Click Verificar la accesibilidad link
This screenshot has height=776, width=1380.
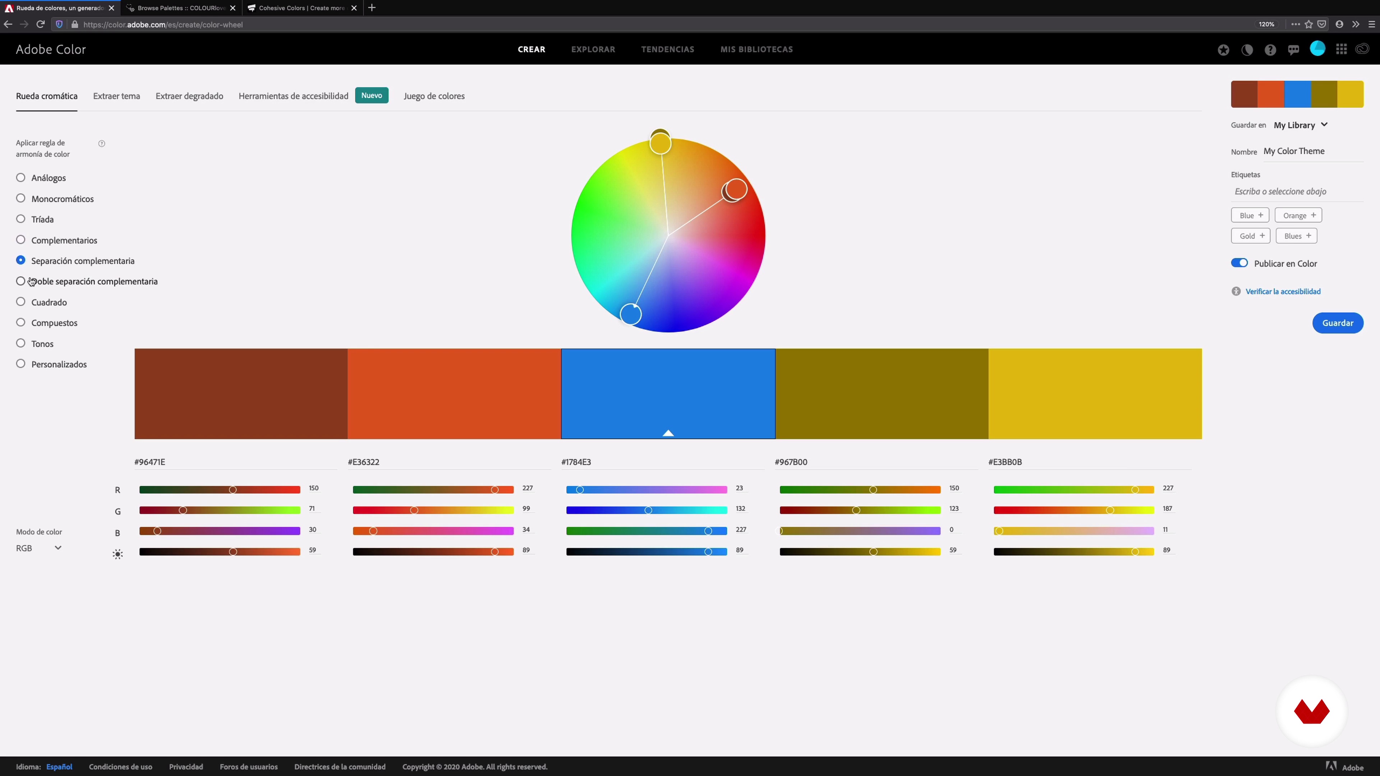[1283, 291]
